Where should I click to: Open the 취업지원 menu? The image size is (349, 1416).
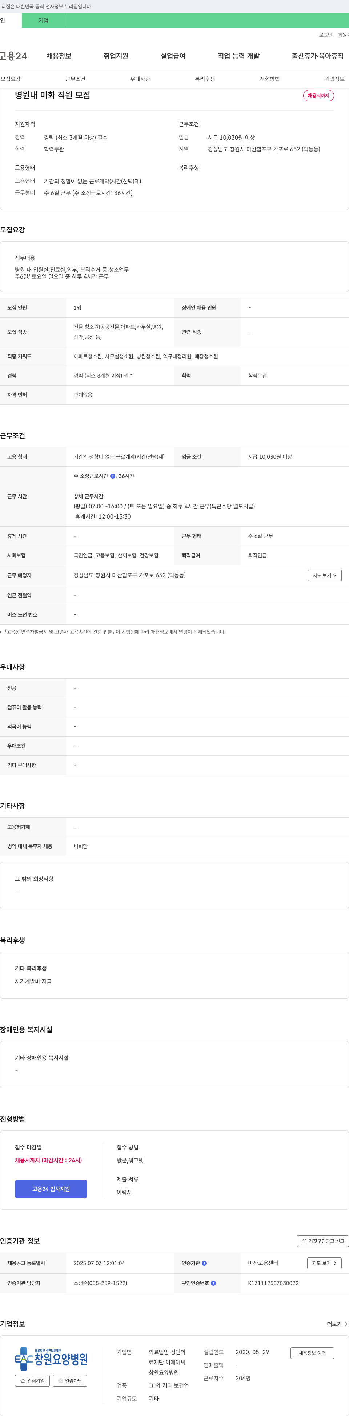coord(116,56)
